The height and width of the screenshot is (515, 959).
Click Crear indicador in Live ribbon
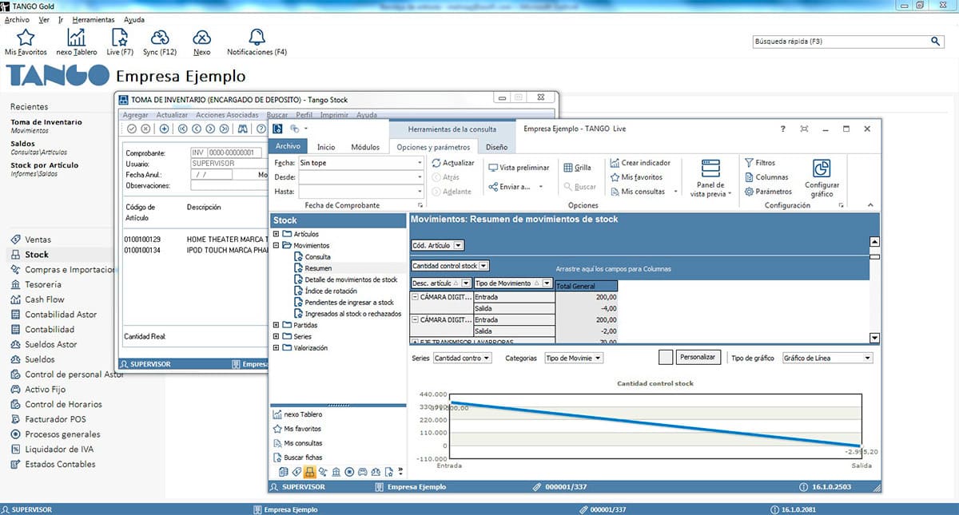coord(640,163)
